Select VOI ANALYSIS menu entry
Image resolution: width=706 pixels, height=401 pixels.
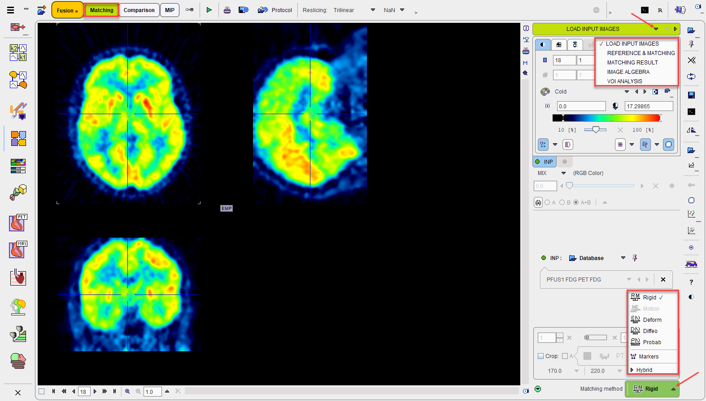pyautogui.click(x=624, y=81)
